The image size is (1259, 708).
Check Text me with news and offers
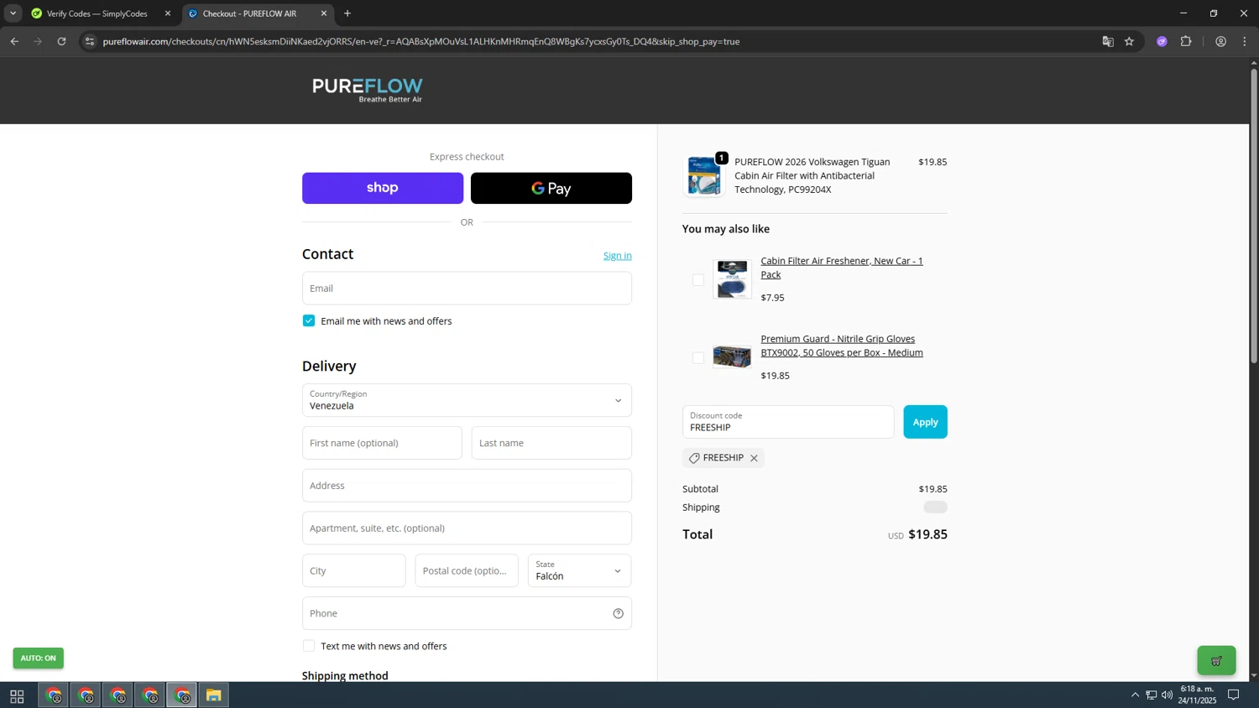(x=309, y=646)
